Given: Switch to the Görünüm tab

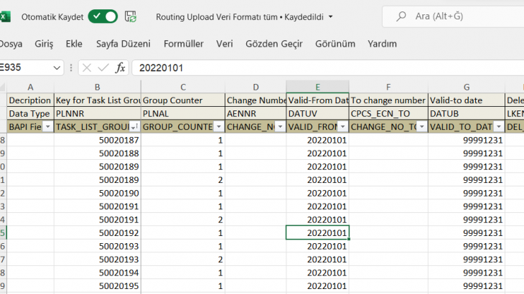Looking at the screenshot, I should click(335, 44).
